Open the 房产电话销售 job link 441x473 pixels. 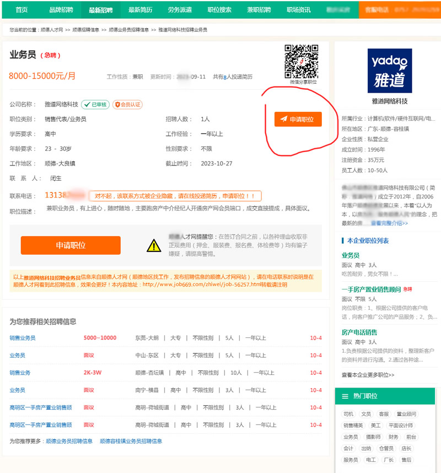[x=359, y=332]
